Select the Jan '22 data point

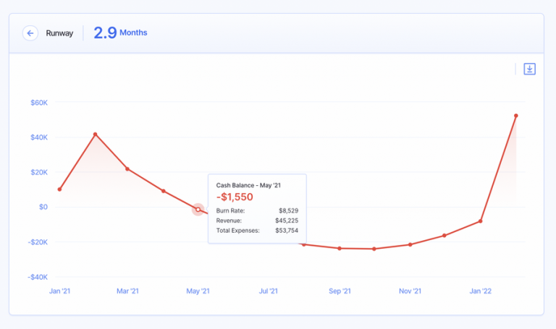click(x=480, y=221)
